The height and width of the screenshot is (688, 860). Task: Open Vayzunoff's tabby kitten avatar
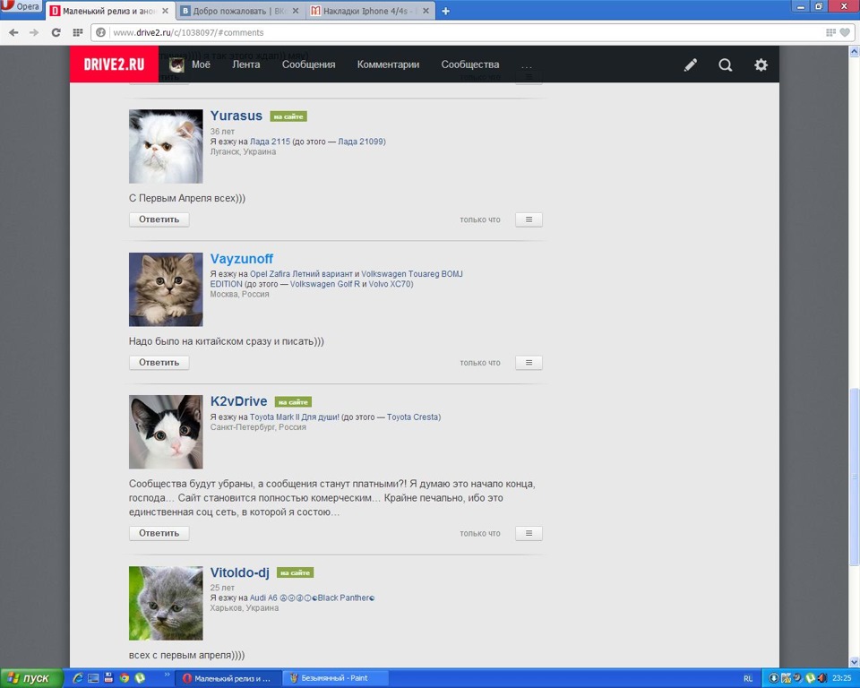[x=166, y=289]
